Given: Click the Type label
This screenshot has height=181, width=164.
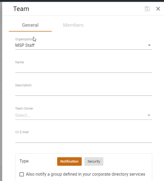Looking at the screenshot, I should click(24, 161).
